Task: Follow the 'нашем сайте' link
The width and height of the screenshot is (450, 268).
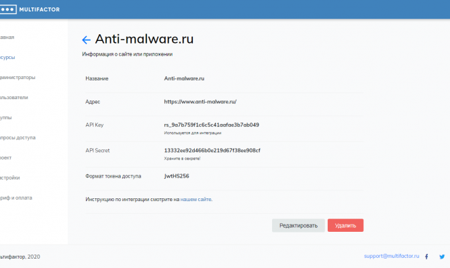Action: [195, 199]
